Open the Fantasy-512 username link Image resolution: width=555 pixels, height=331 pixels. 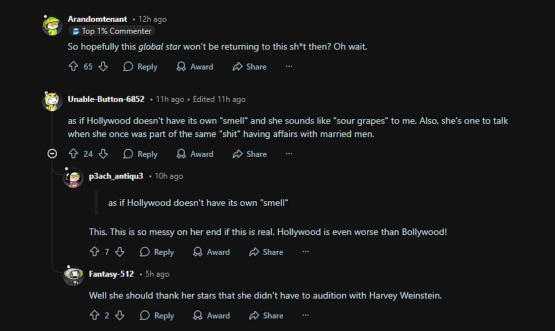pyautogui.click(x=111, y=274)
